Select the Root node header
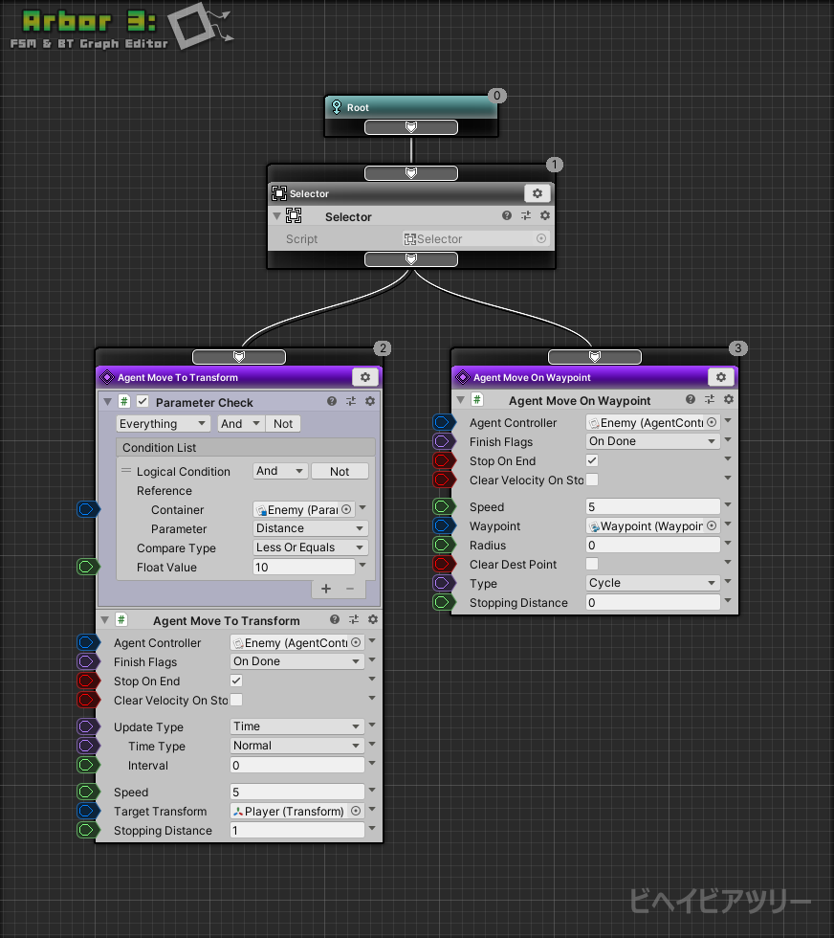834x938 pixels. 411,107
